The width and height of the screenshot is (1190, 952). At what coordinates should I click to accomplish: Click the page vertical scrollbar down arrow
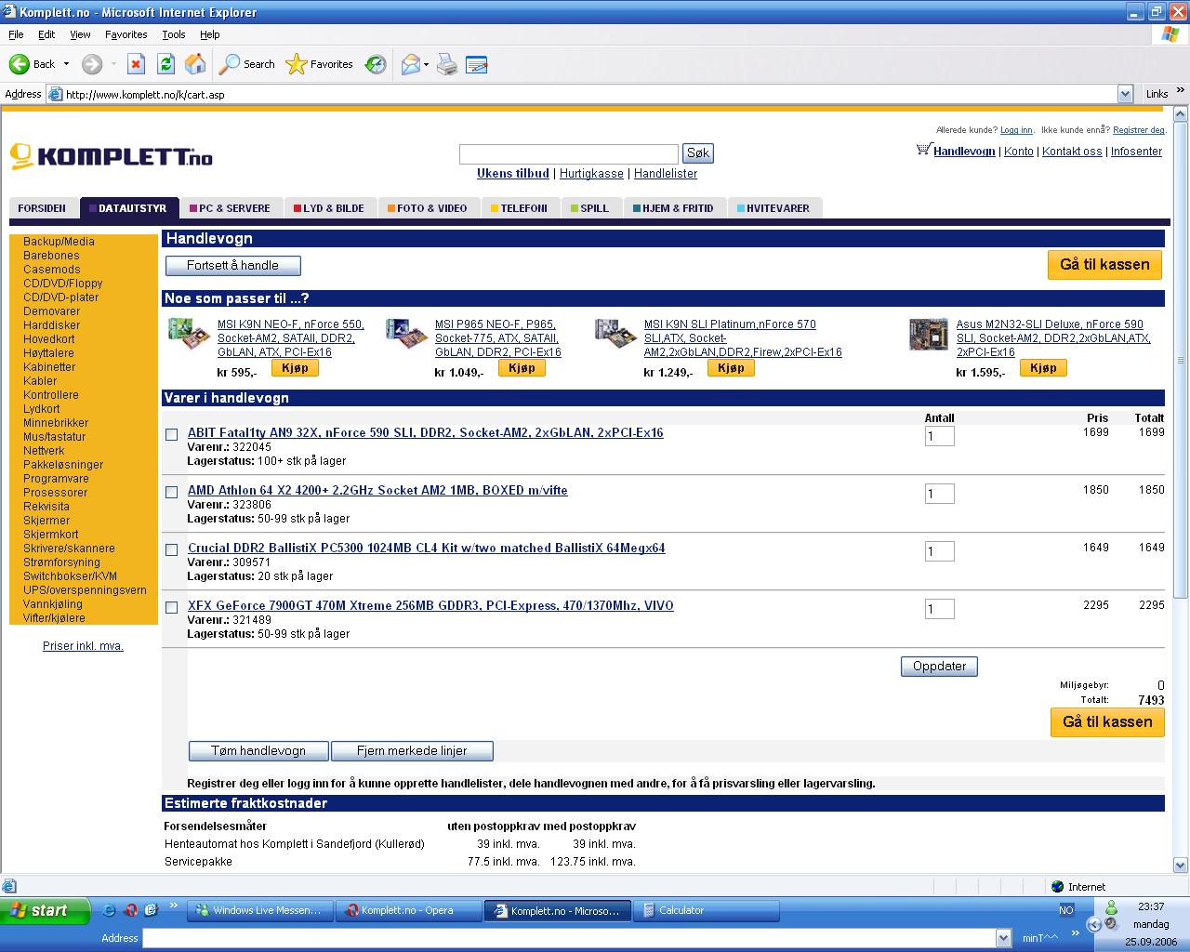1181,866
